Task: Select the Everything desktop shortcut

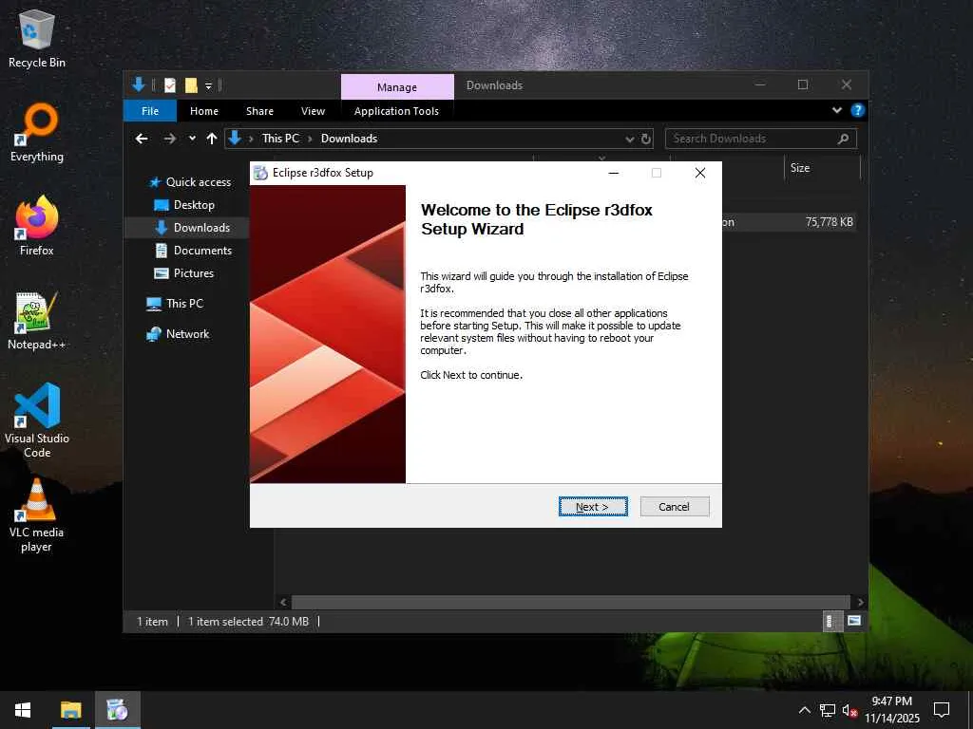Action: [37, 133]
